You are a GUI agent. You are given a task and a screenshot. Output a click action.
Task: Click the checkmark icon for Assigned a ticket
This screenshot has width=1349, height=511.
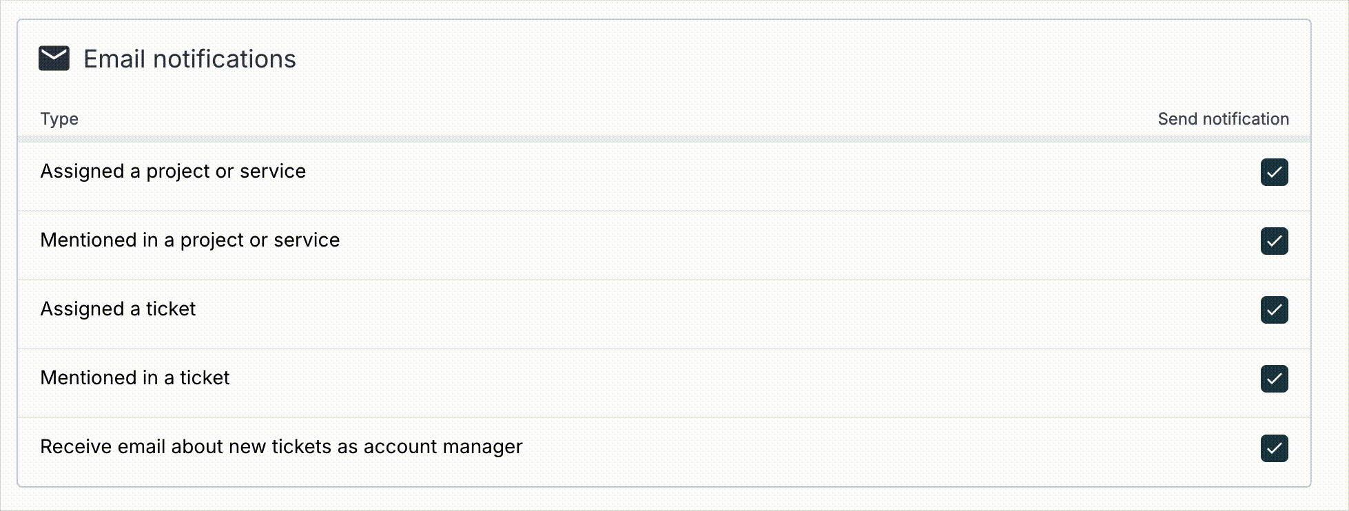[1274, 310]
